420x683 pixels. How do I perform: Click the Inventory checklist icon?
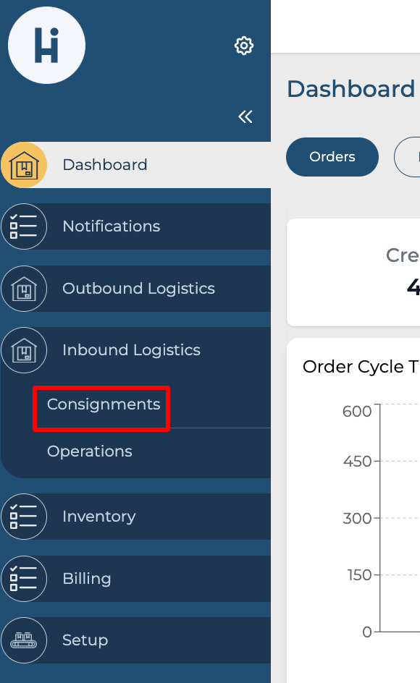[24, 517]
